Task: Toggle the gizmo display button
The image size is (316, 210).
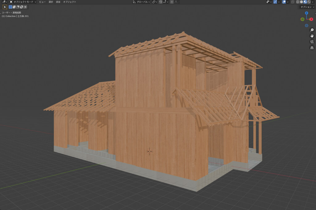Action: (x=275, y=2)
